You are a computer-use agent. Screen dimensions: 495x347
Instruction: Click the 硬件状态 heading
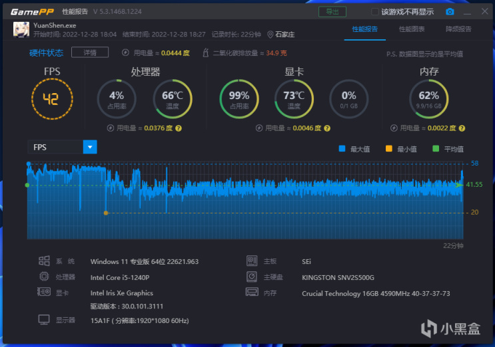click(47, 53)
